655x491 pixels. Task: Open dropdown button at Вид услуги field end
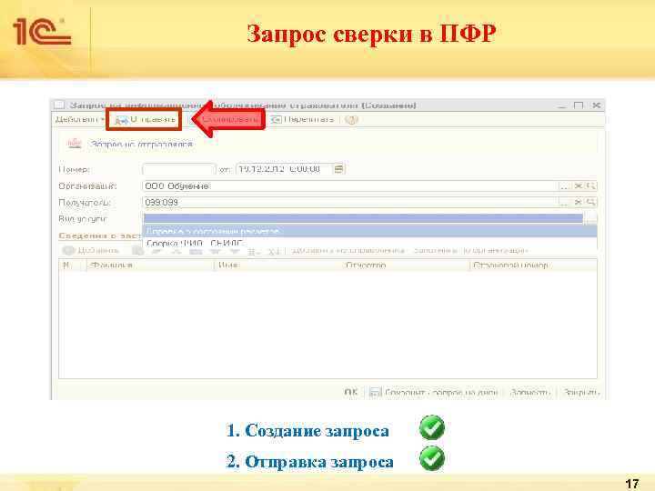pos(590,218)
